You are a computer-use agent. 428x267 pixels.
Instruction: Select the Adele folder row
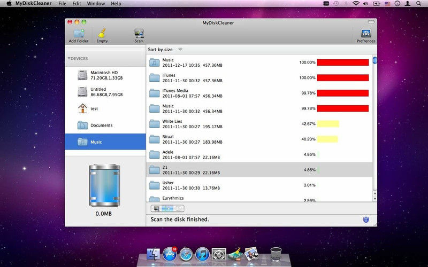click(x=259, y=154)
